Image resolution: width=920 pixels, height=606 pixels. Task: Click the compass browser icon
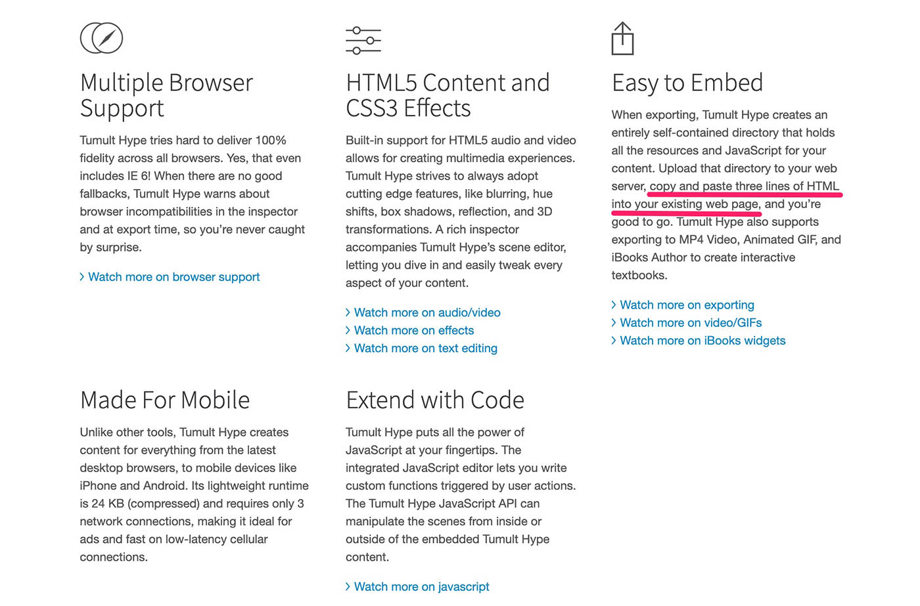(x=101, y=38)
